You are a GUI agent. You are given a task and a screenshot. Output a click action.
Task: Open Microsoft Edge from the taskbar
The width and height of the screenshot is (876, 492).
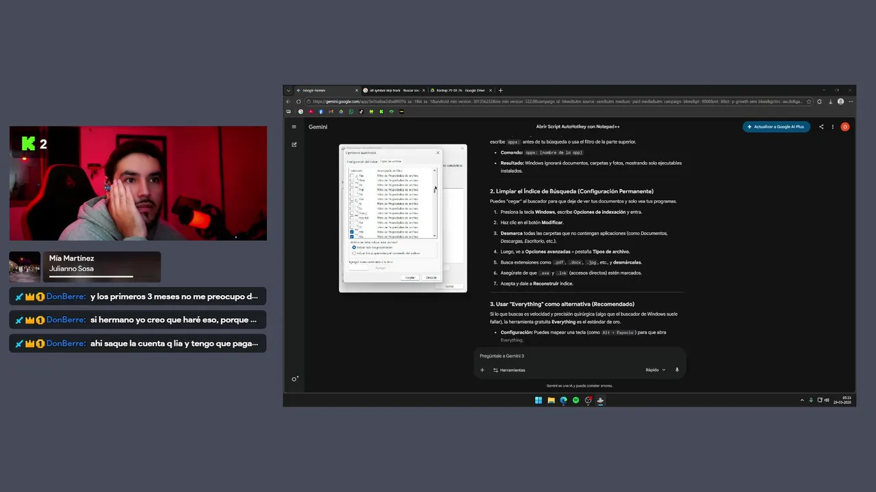tap(563, 400)
